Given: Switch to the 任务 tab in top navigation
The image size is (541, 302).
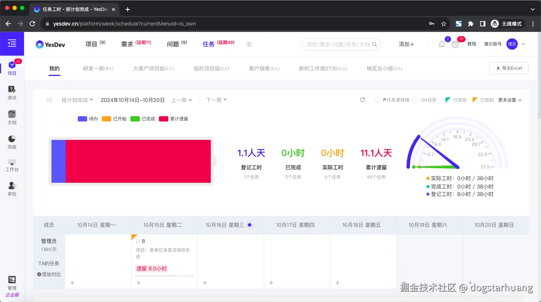Looking at the screenshot, I should click(209, 44).
